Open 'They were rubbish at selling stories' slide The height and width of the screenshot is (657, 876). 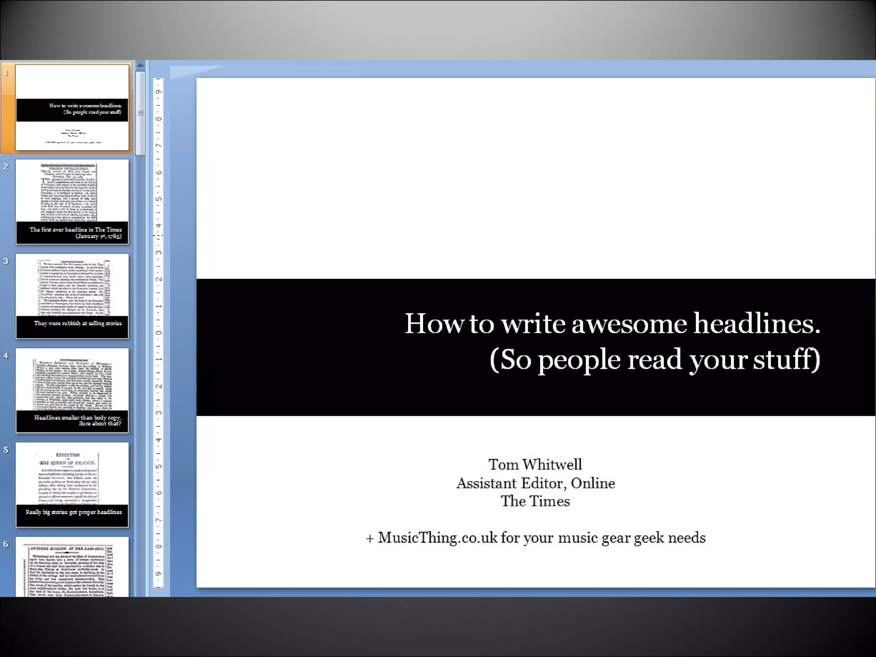(x=72, y=296)
